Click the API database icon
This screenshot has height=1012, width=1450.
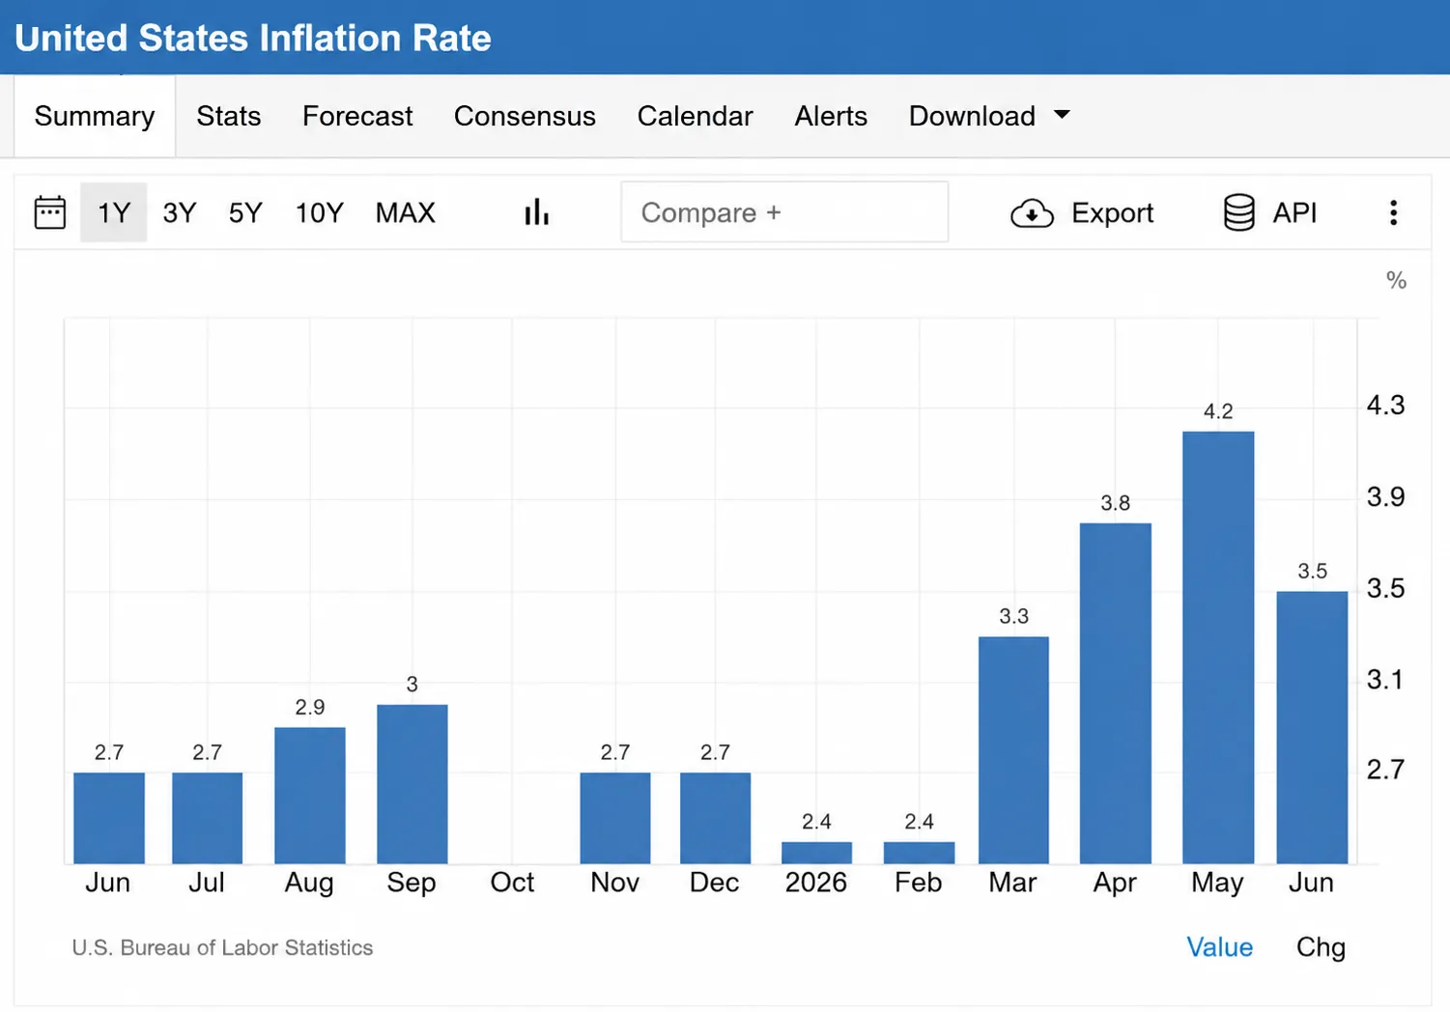(1238, 212)
